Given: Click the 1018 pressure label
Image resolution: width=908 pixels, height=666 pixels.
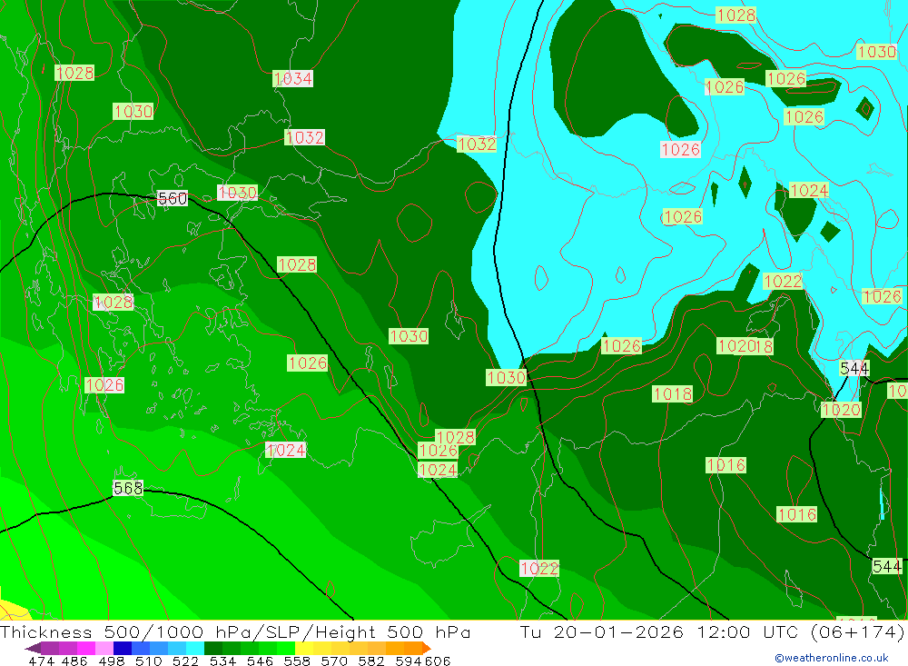Looking at the screenshot, I should (x=672, y=394).
